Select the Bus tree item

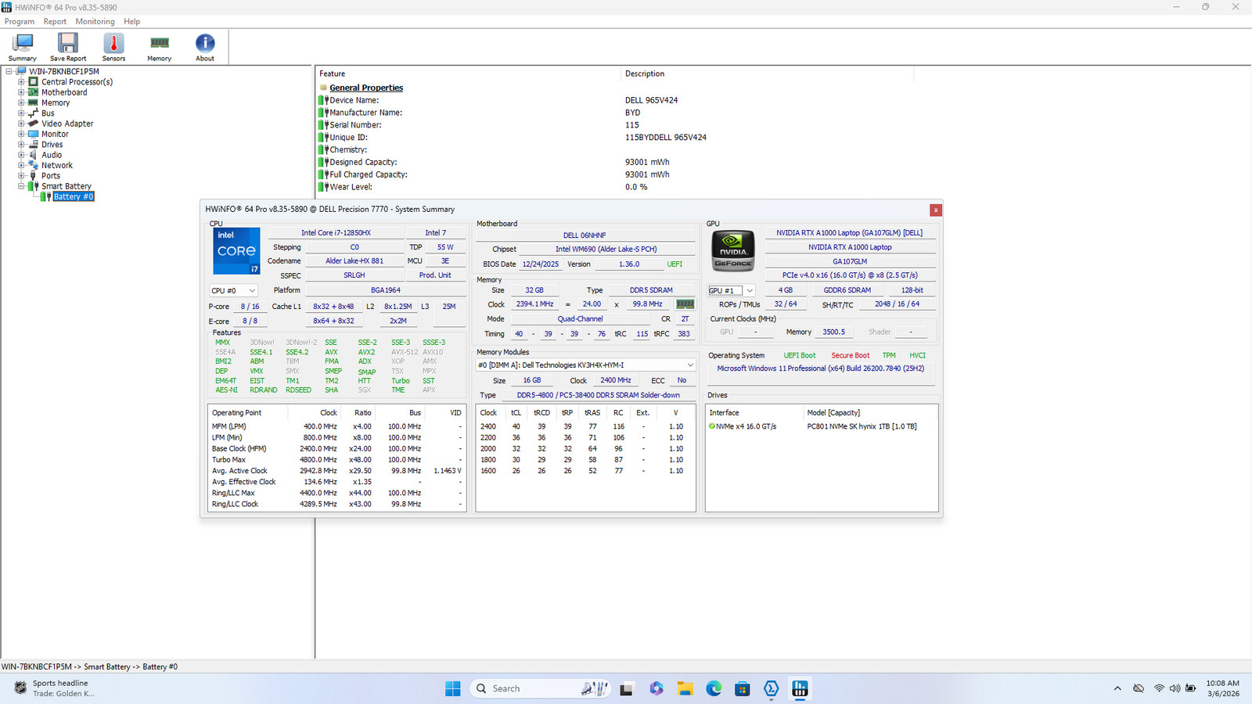tap(48, 113)
